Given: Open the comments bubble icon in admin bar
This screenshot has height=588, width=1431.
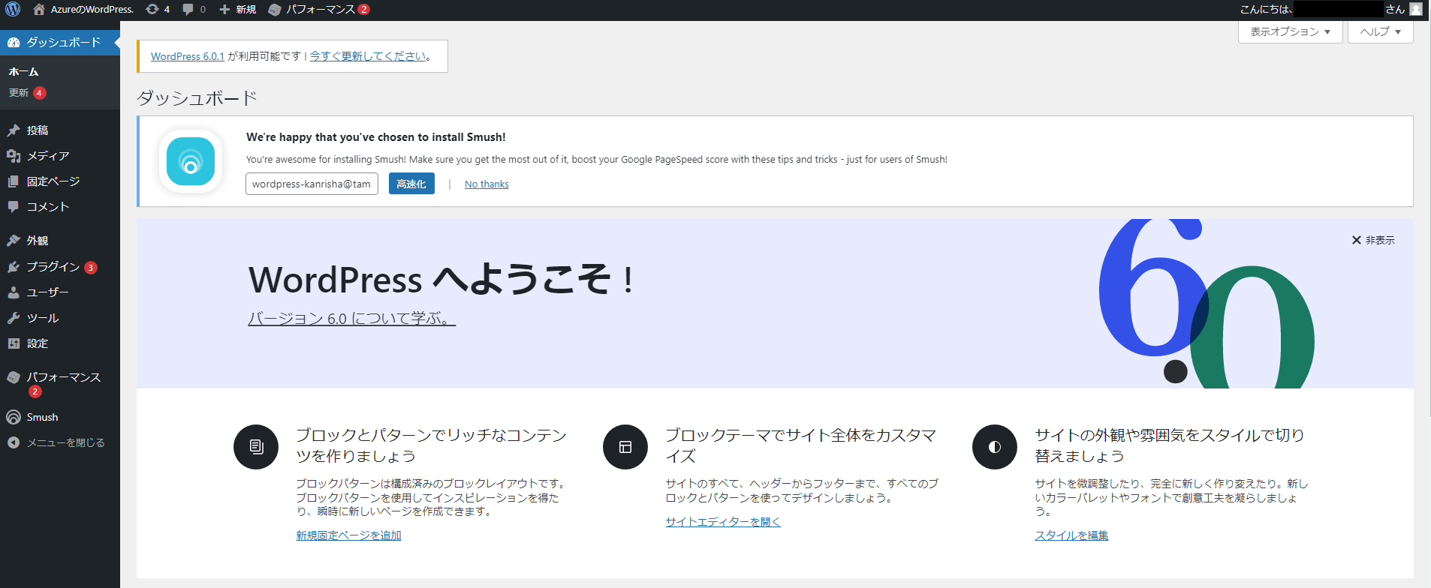Looking at the screenshot, I should [x=188, y=9].
